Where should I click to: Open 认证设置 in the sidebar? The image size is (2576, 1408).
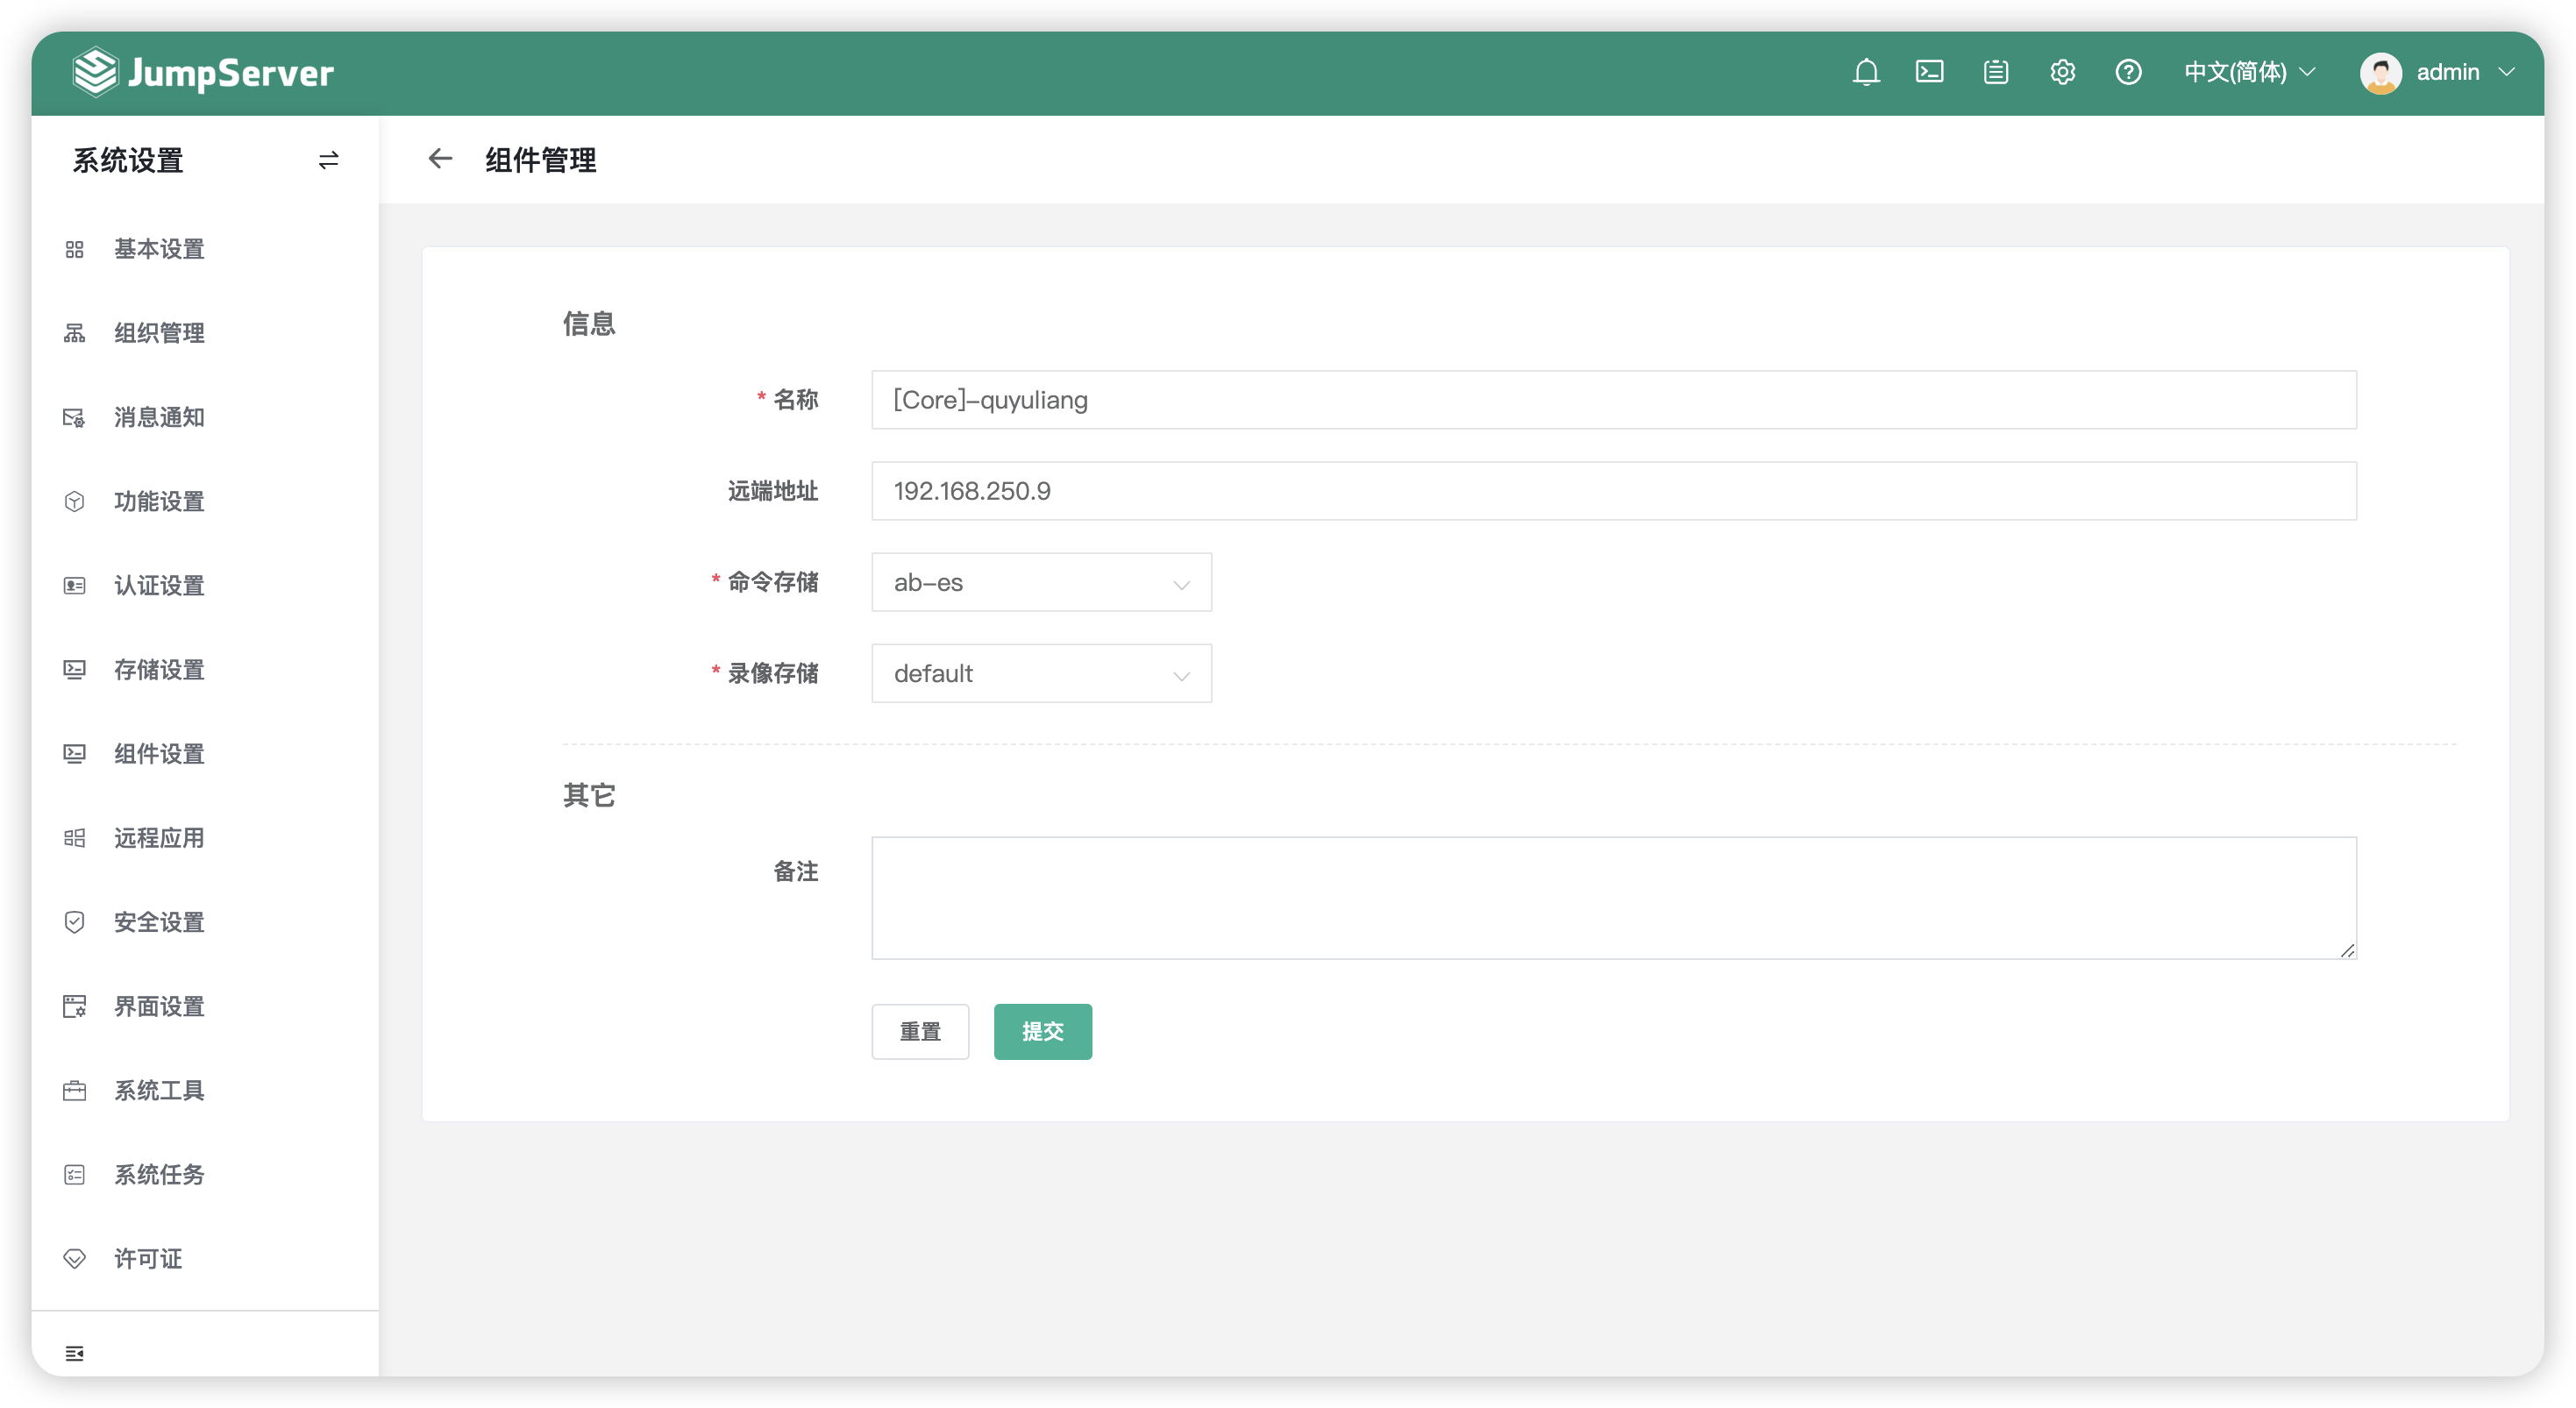(159, 585)
